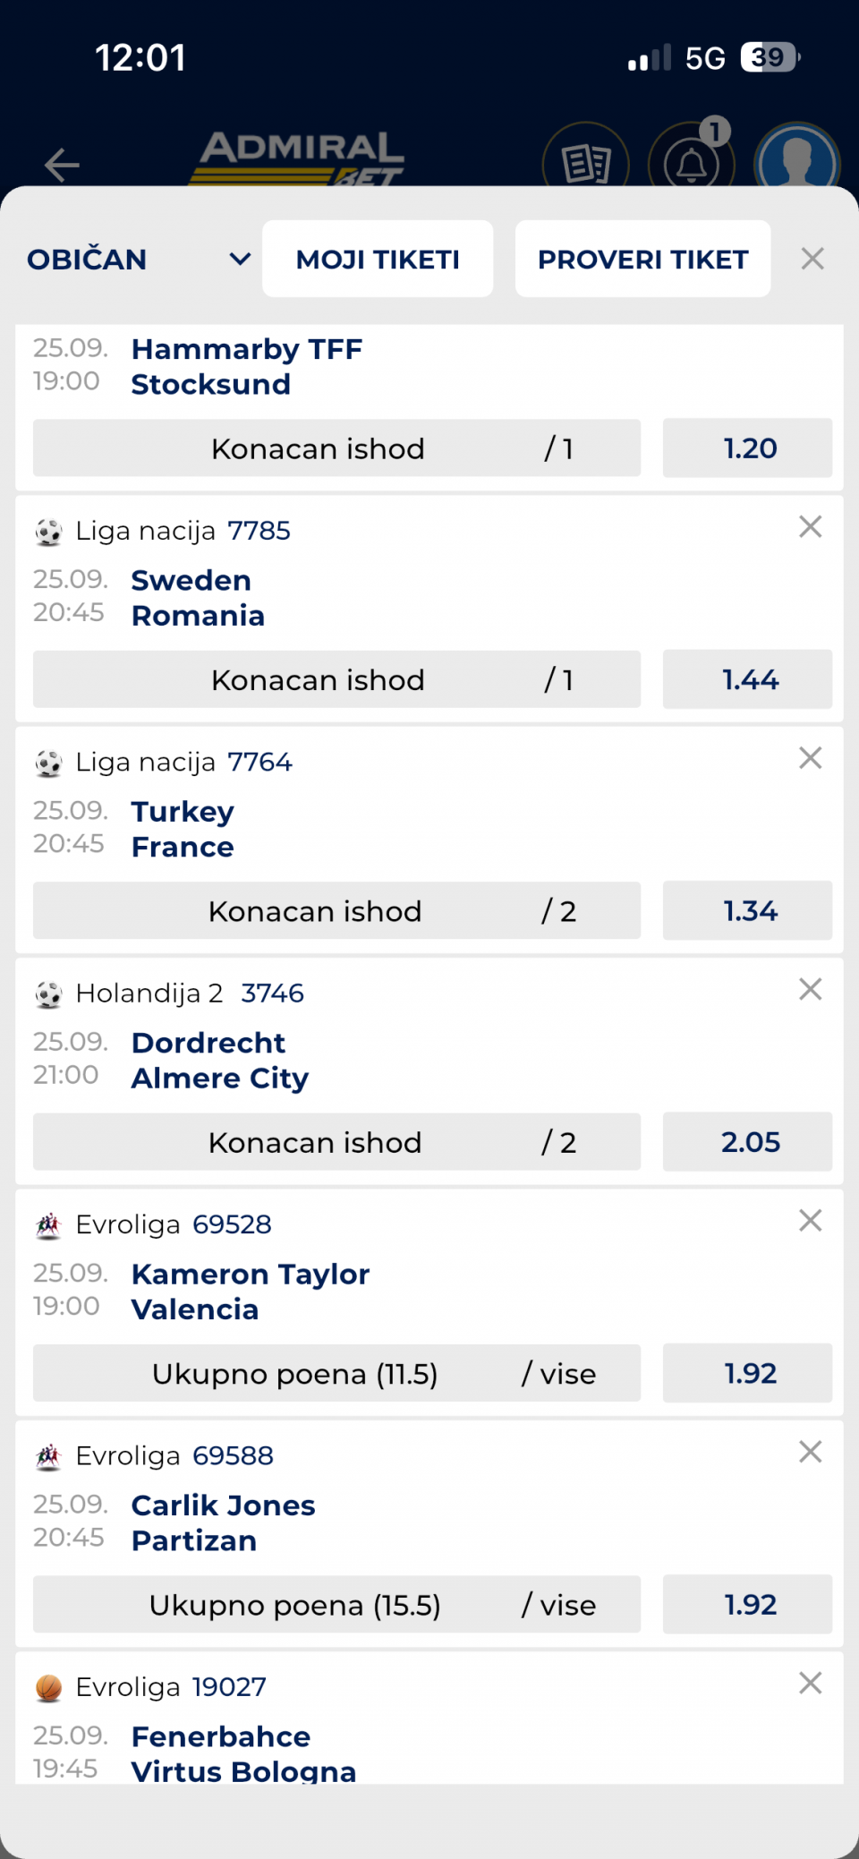Close the ticket panel with X

pos(812,259)
